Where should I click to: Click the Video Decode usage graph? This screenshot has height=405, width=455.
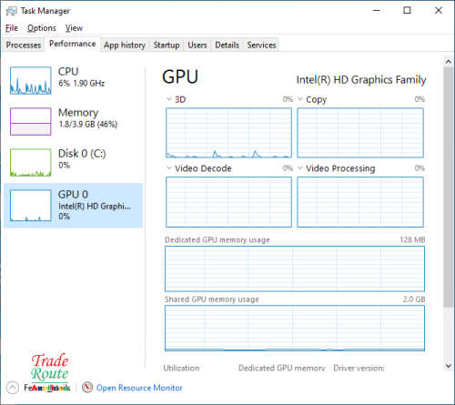point(228,202)
